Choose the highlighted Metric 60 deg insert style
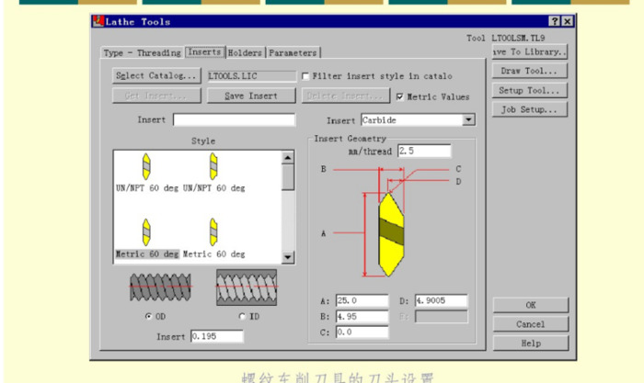 pos(146,233)
